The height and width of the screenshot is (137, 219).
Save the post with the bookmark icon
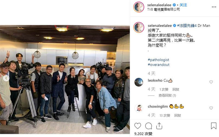(214, 126)
